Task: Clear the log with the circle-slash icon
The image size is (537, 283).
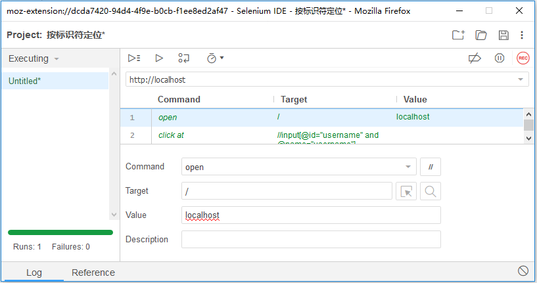Action: pos(523,271)
